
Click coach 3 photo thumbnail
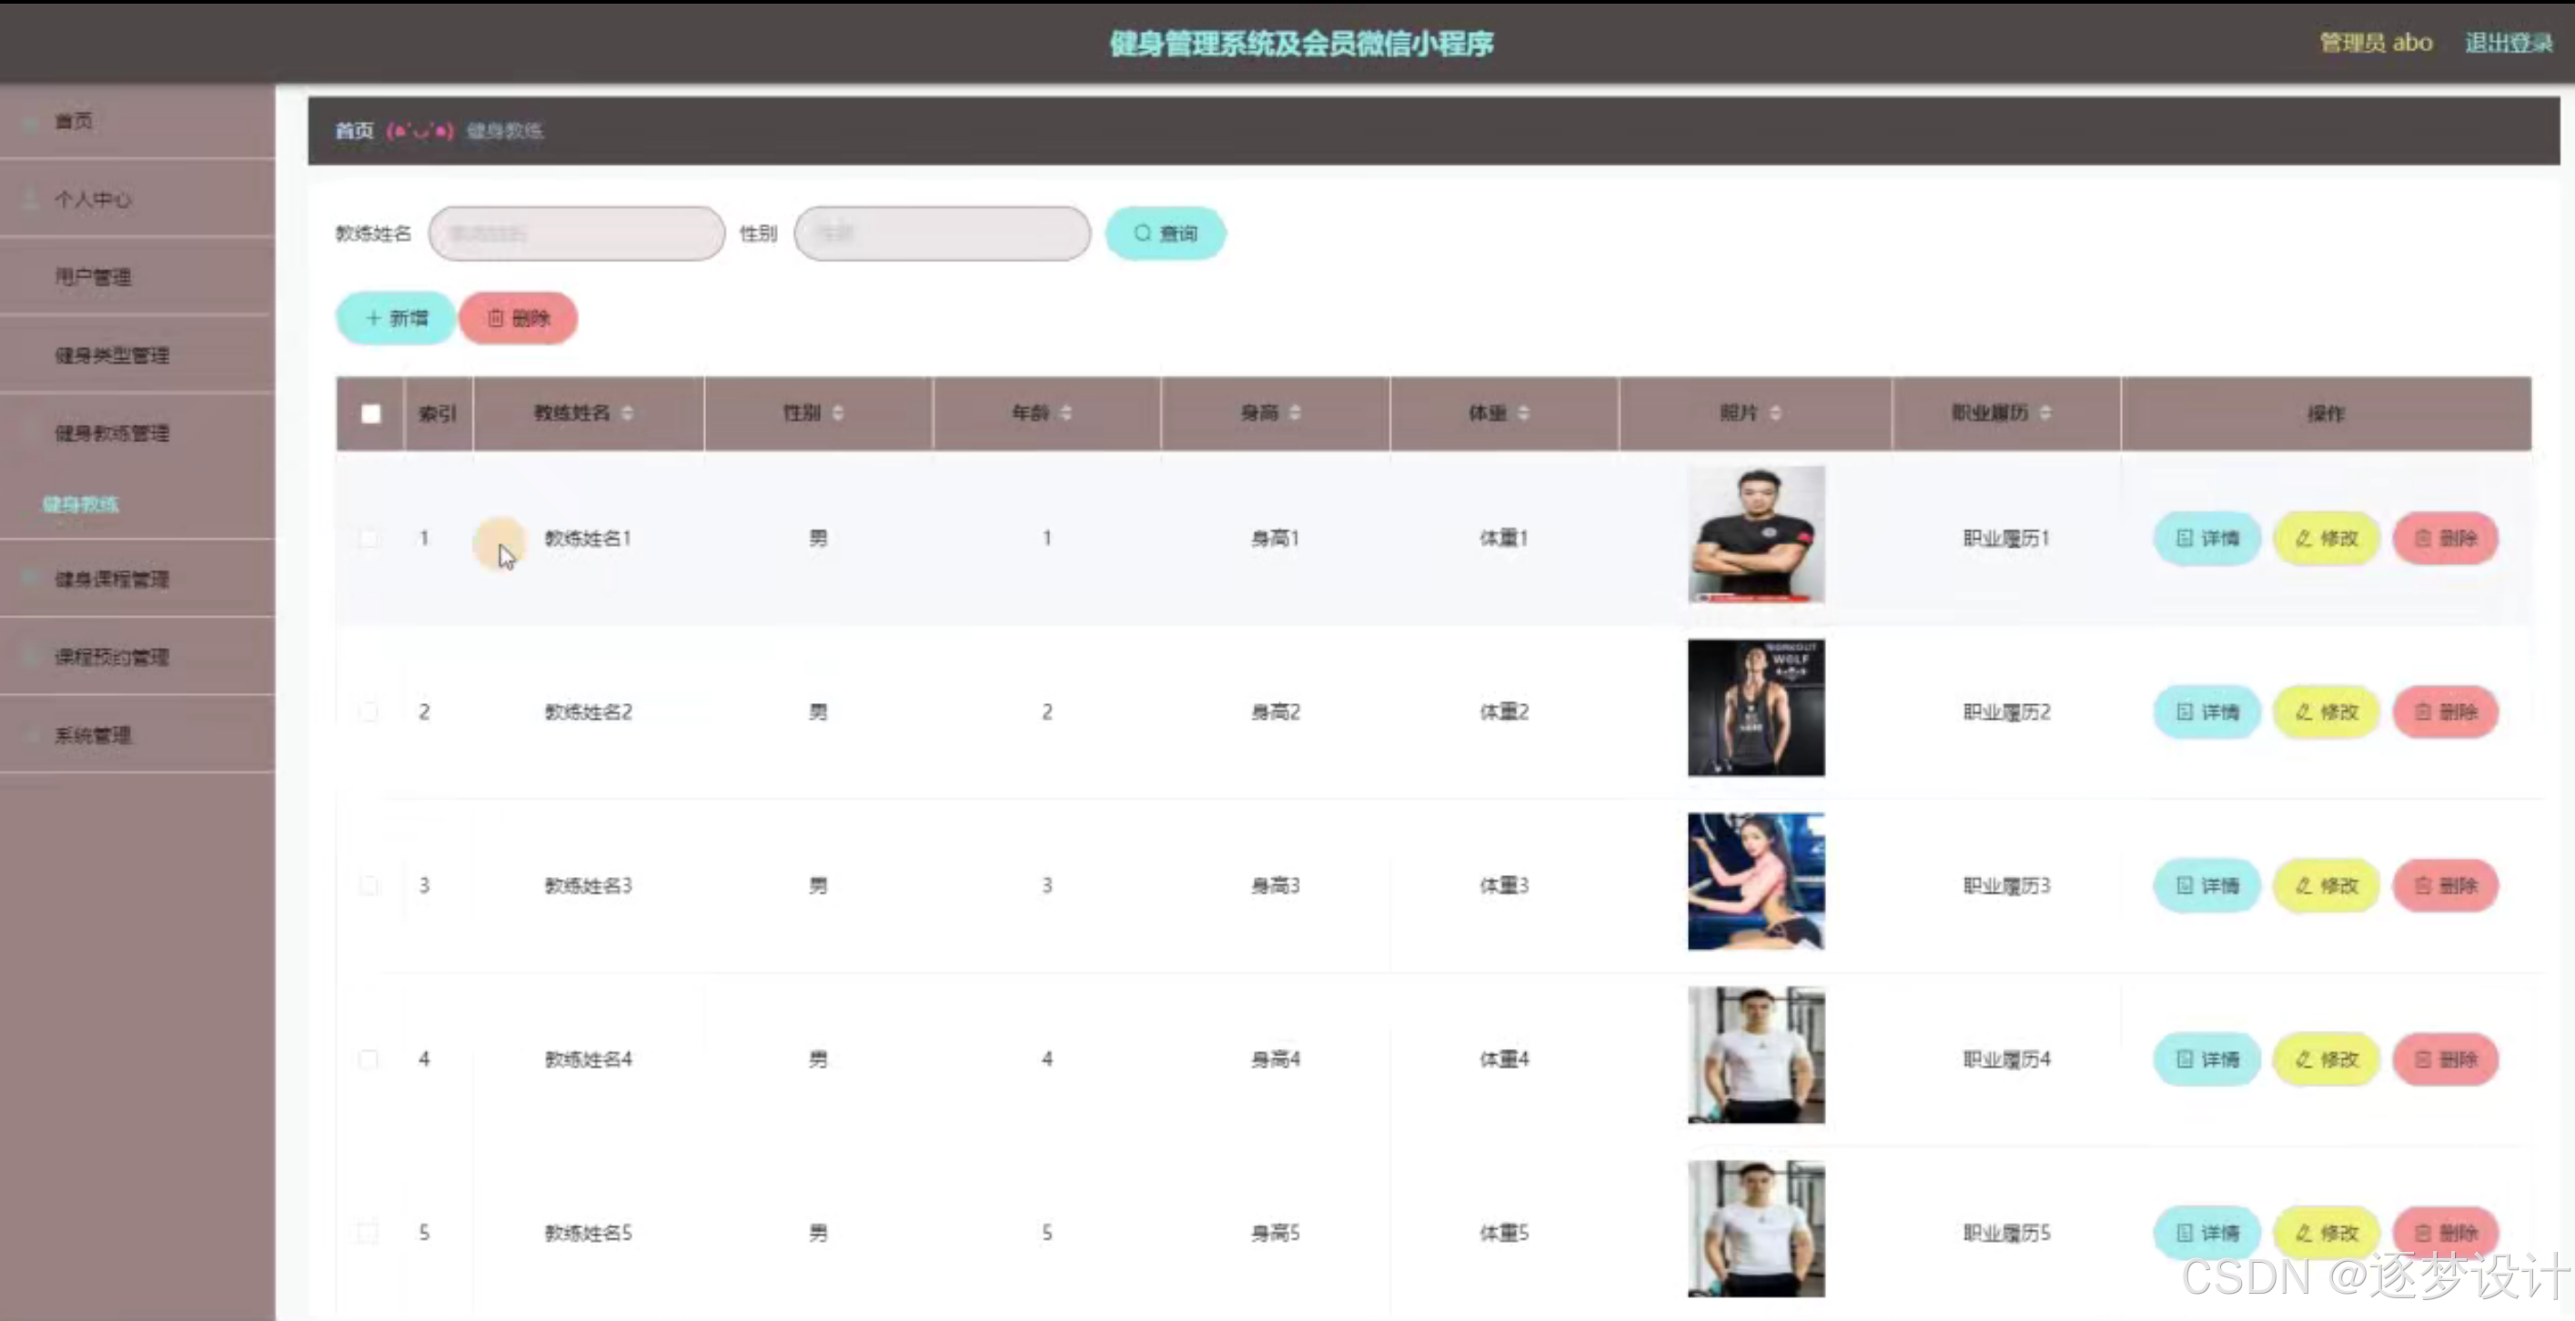pos(1755,882)
